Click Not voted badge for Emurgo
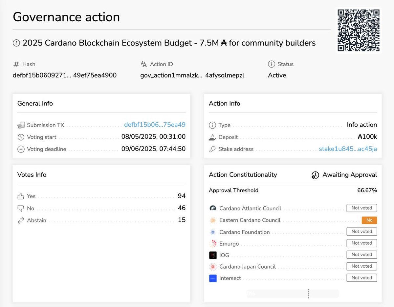Image resolution: width=394 pixels, height=307 pixels. tap(362, 243)
